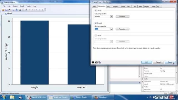The width and height of the screenshot is (178, 100).
Task: Click the undo icon in Graph toolbar
Action: 29,10
